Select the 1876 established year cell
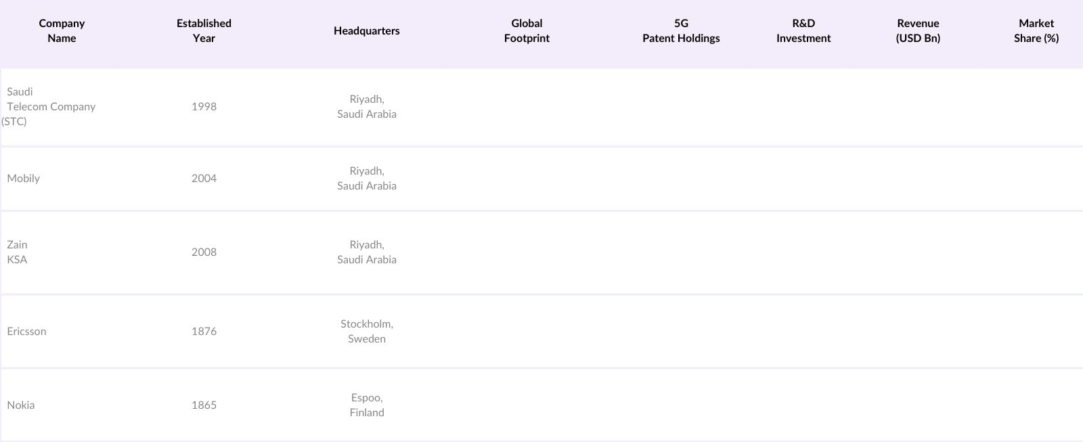 point(204,332)
